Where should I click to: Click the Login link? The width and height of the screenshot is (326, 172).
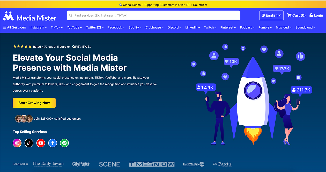(x=316, y=15)
